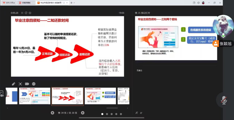Image resolution: width=234 pixels, height=120 pixels.
Task: Open more options ellipsis button
Action: click(x=34, y=84)
